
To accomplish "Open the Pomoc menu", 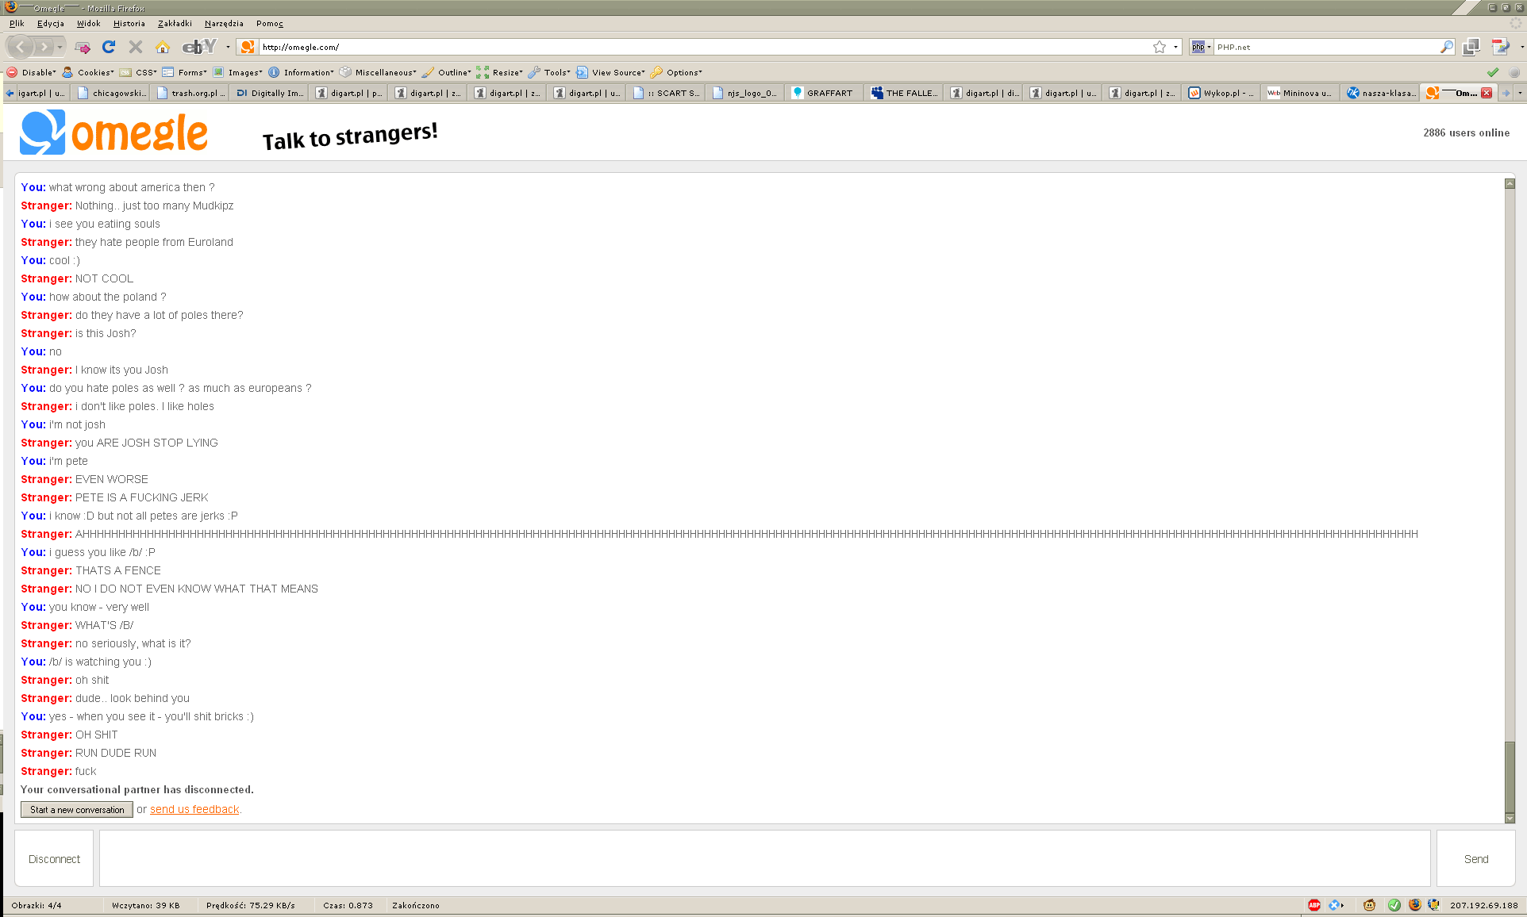I will click(270, 24).
